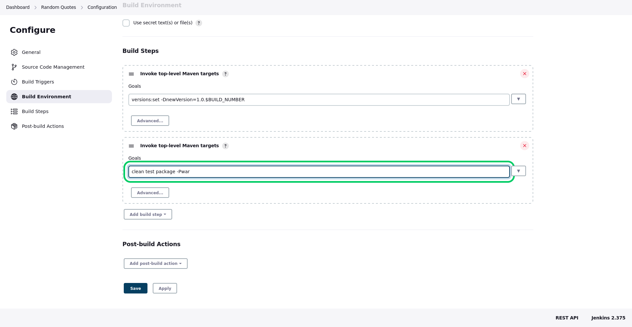Click the General gear icon in sidebar
The height and width of the screenshot is (327, 632).
pyautogui.click(x=14, y=52)
